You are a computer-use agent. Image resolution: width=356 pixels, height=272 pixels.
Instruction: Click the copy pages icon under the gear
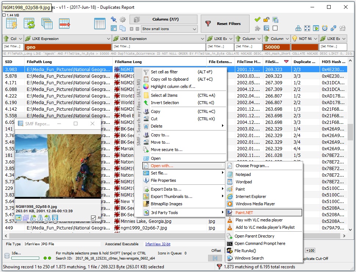[123, 28]
